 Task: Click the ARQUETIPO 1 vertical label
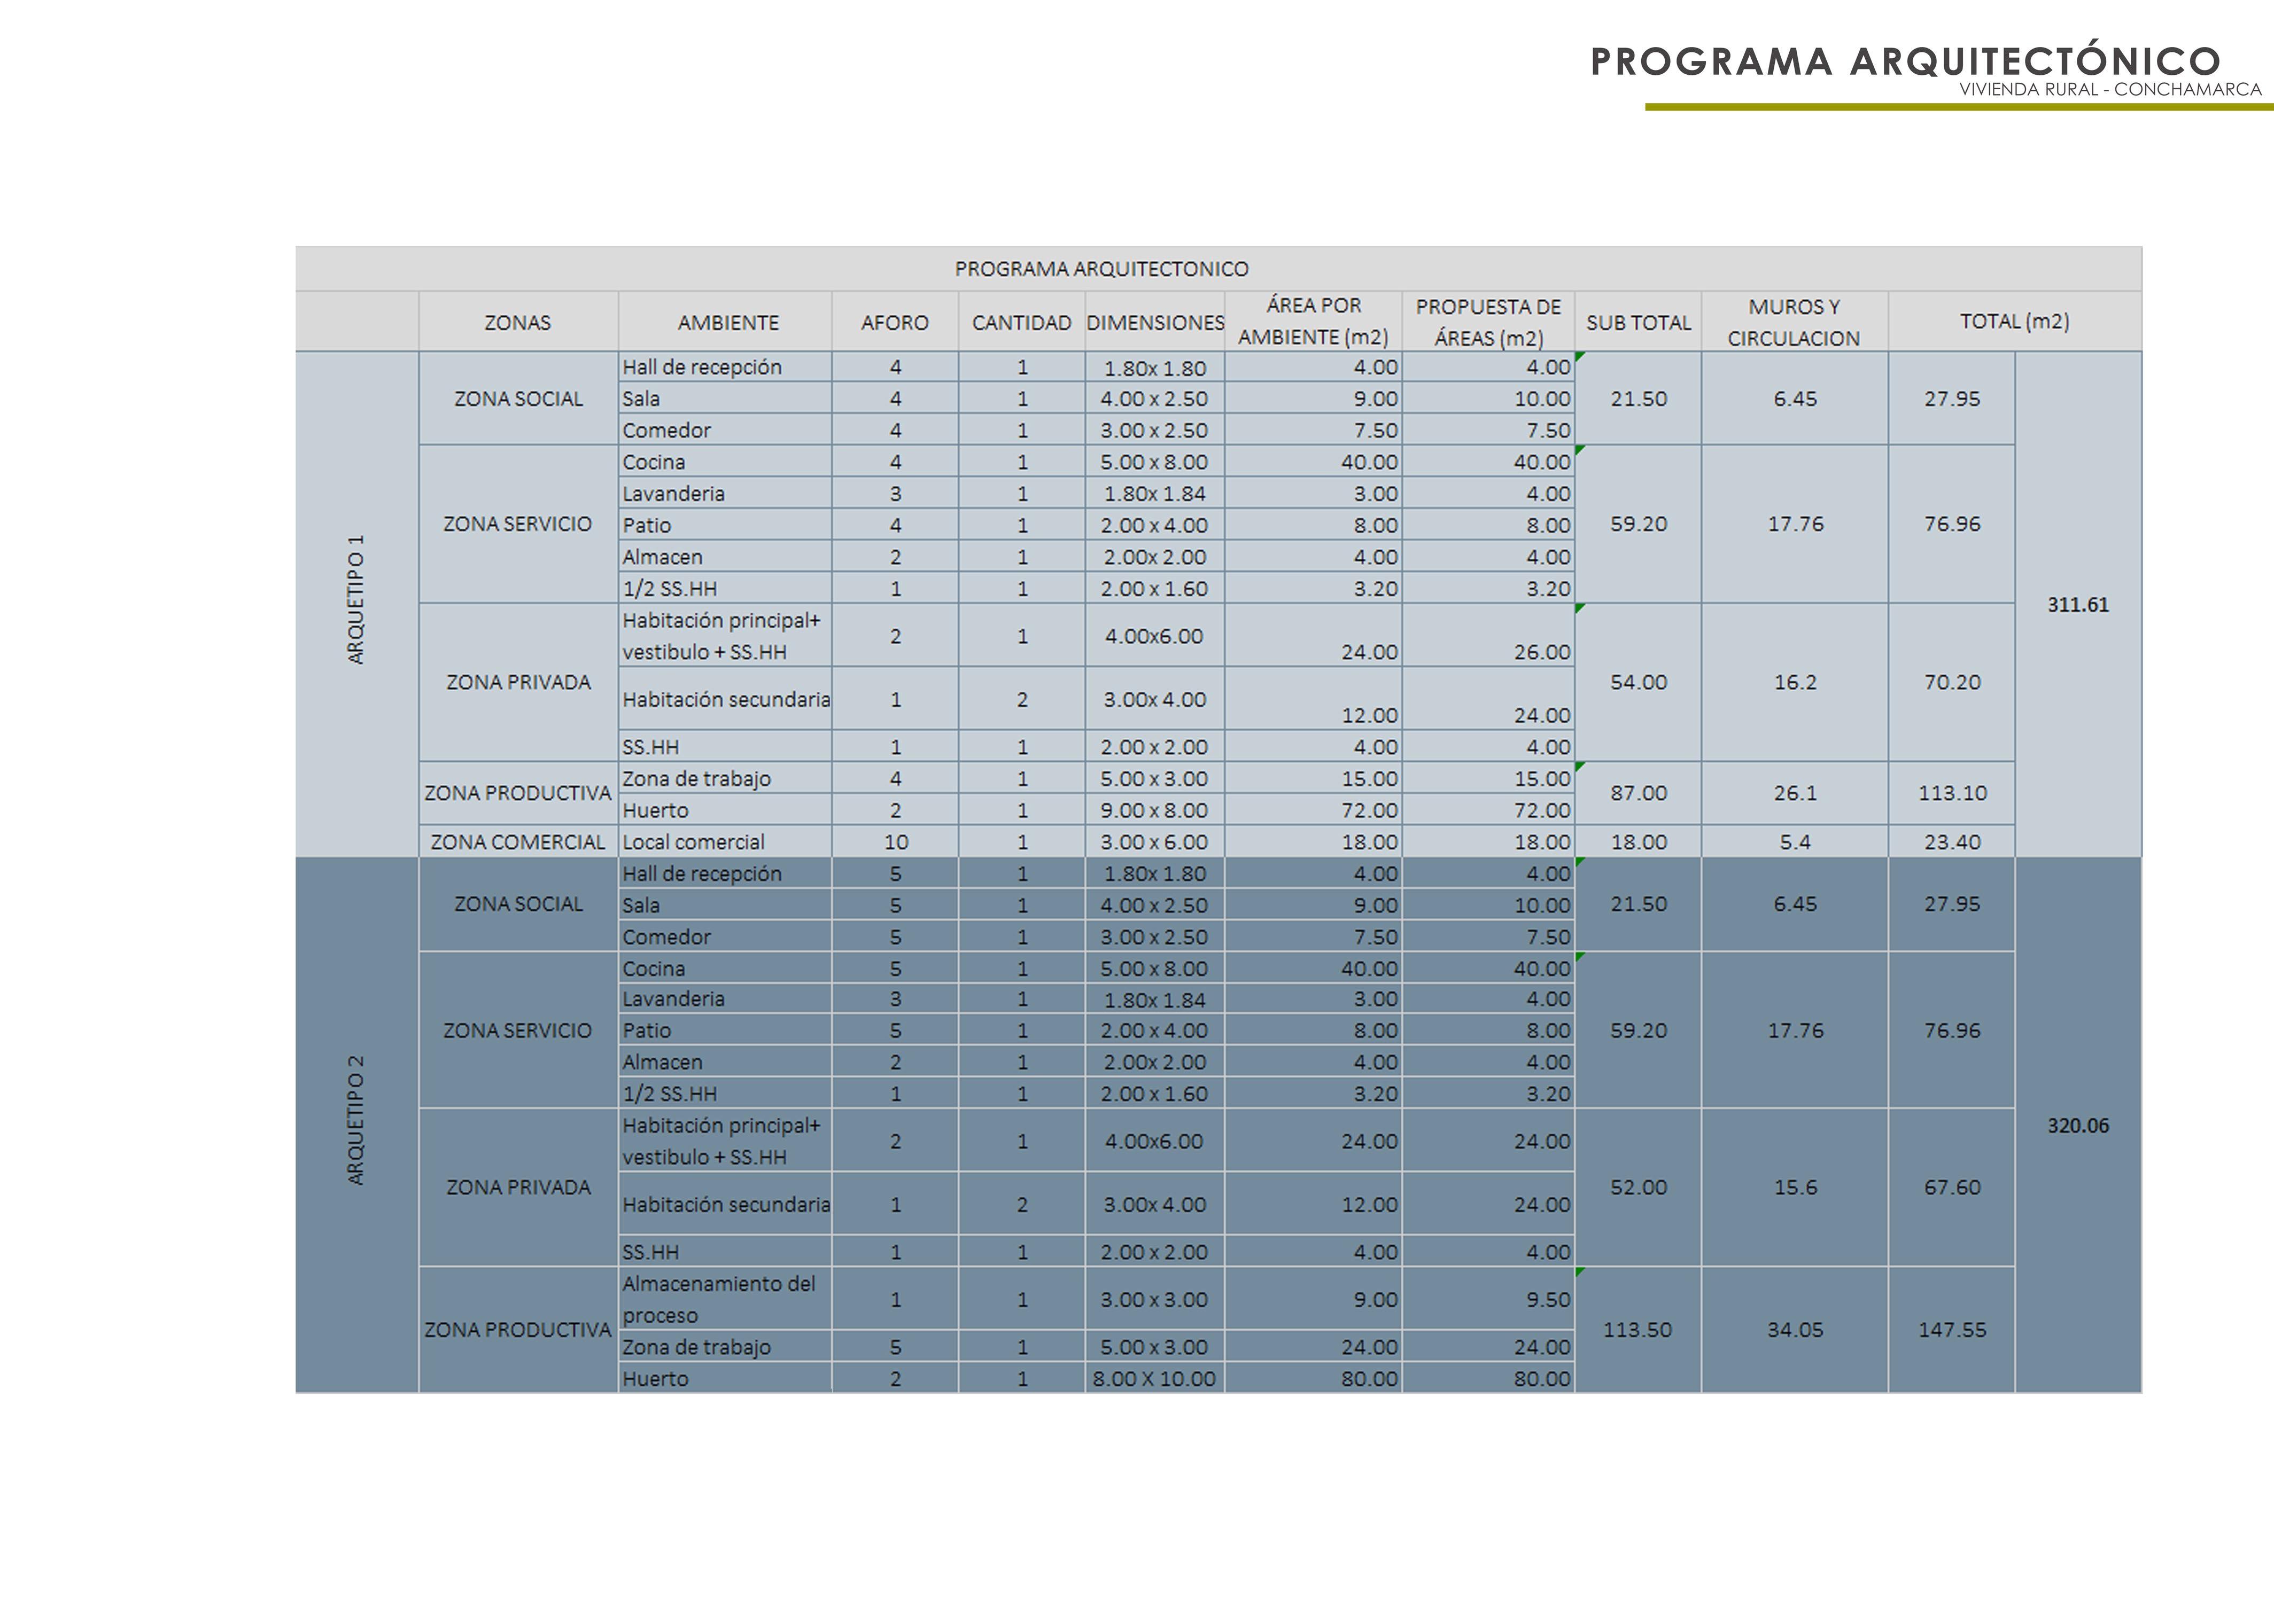(356, 600)
